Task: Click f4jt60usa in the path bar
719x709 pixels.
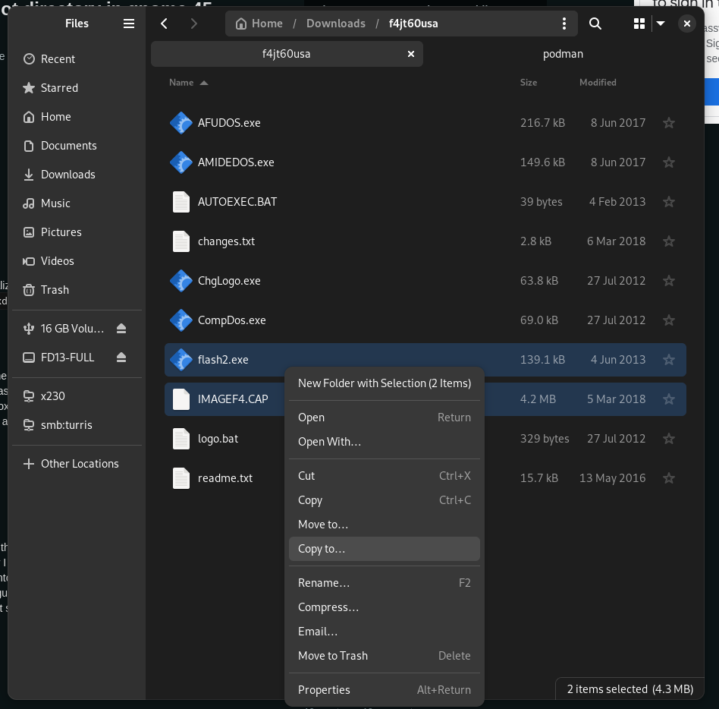Action: pos(413,24)
